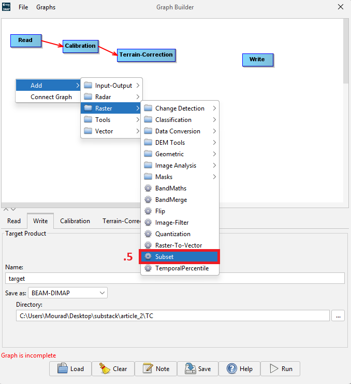Click the BandMerge operator gear icon

coord(148,200)
